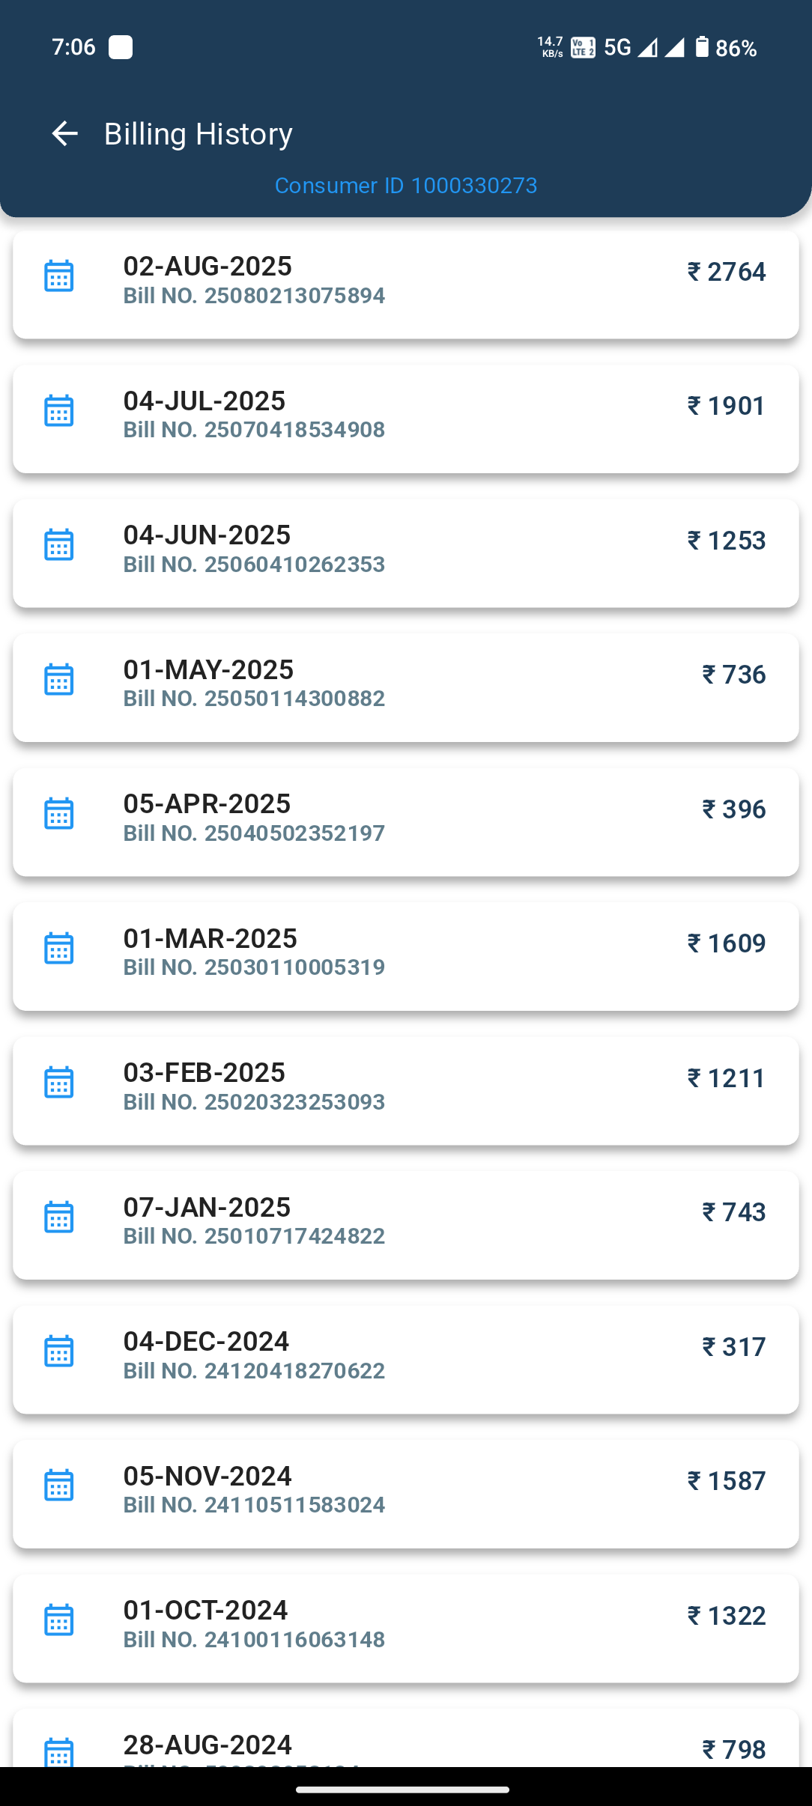The image size is (812, 1806).
Task: Select the 01-OCT-2024 bill date
Action: (206, 1611)
